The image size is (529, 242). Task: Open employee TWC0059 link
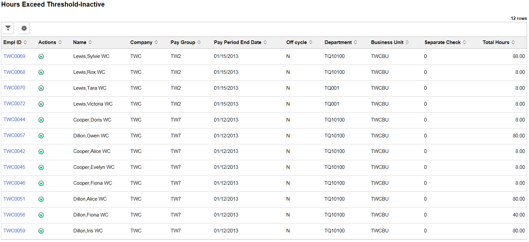click(14, 231)
